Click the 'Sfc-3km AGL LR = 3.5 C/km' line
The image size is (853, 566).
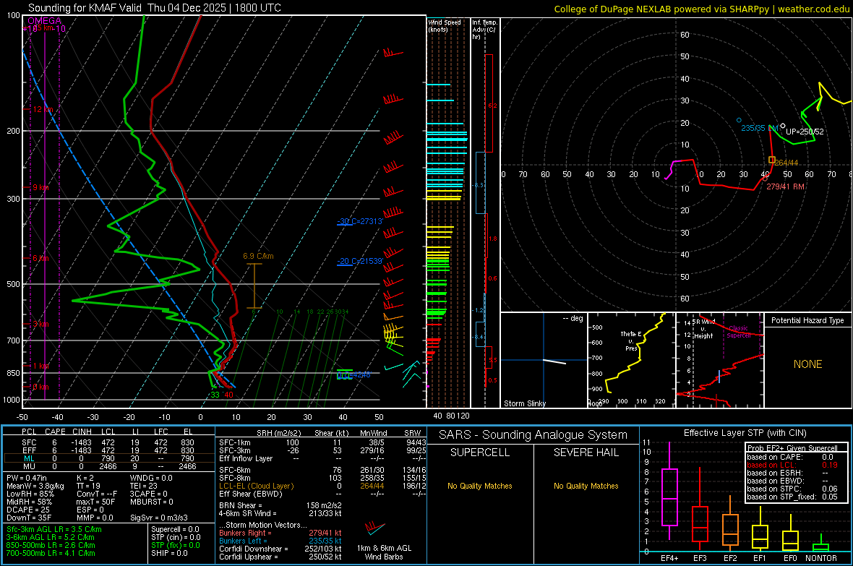click(x=54, y=529)
